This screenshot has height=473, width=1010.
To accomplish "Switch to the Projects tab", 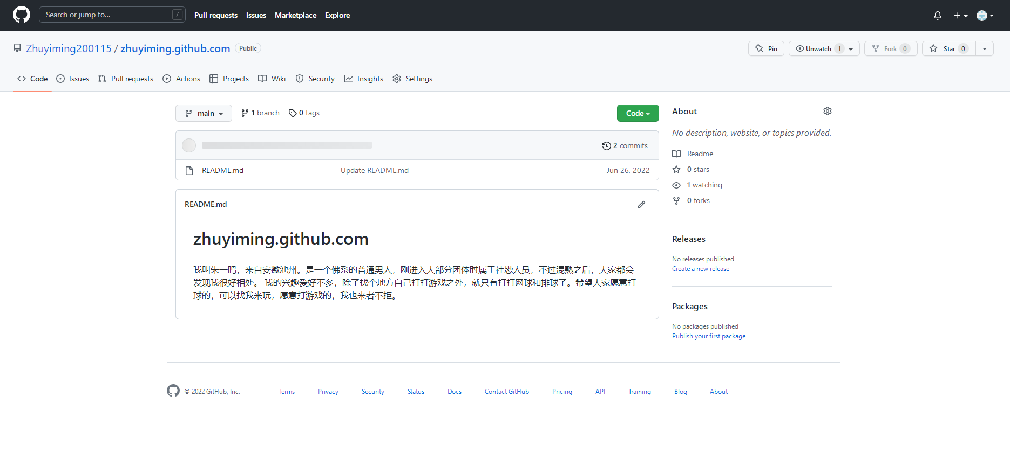I will point(229,79).
